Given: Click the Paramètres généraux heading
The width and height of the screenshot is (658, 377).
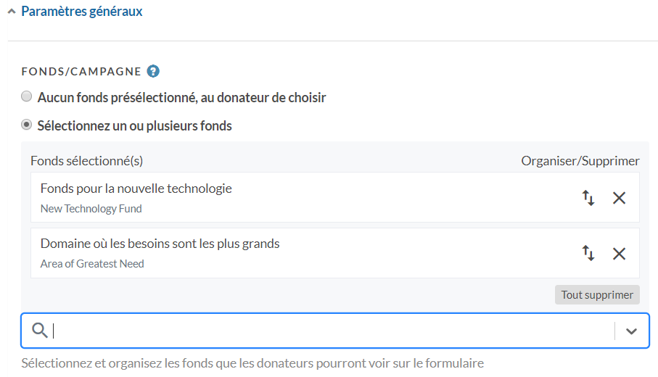Looking at the screenshot, I should (x=81, y=12).
